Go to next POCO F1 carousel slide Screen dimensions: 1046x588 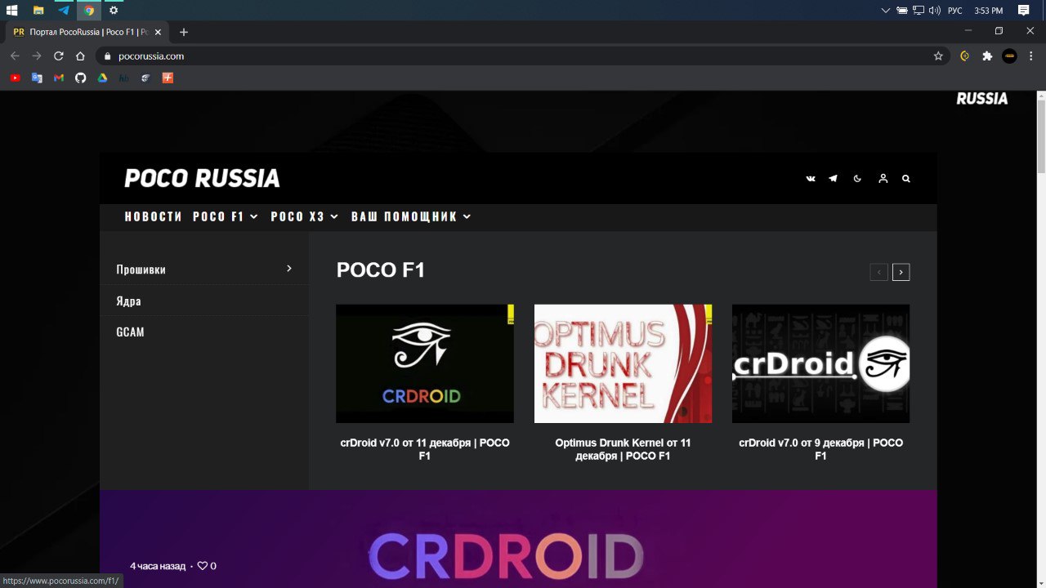tap(901, 272)
